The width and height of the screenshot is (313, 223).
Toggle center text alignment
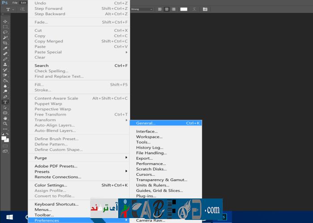pos(167,9)
